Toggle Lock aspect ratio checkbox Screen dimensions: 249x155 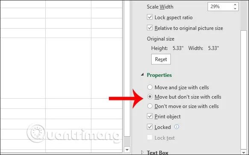150,17
